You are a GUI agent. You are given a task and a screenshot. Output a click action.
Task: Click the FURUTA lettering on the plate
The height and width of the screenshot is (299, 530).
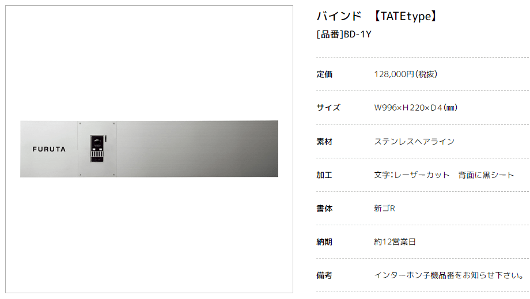coord(49,149)
